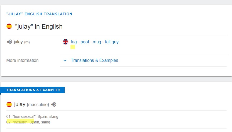This screenshot has height=132, width=232.
Task: Play audio pronunciation next to julay {m}
Action: coord(9,42)
